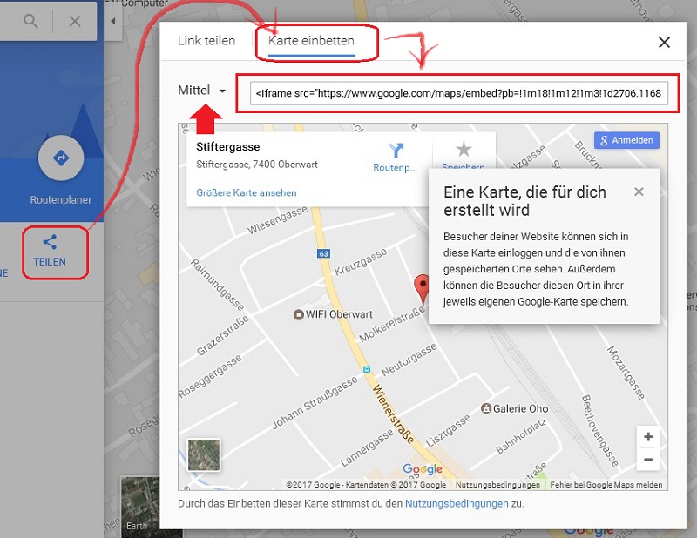Click the search magnifier icon top-left
697x538 pixels.
tap(30, 21)
